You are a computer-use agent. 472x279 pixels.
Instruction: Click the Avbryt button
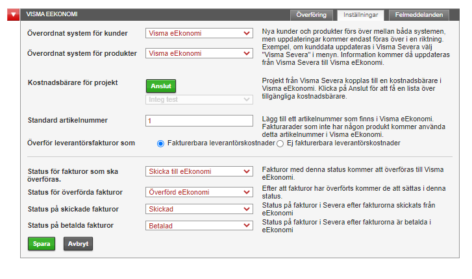click(x=79, y=244)
